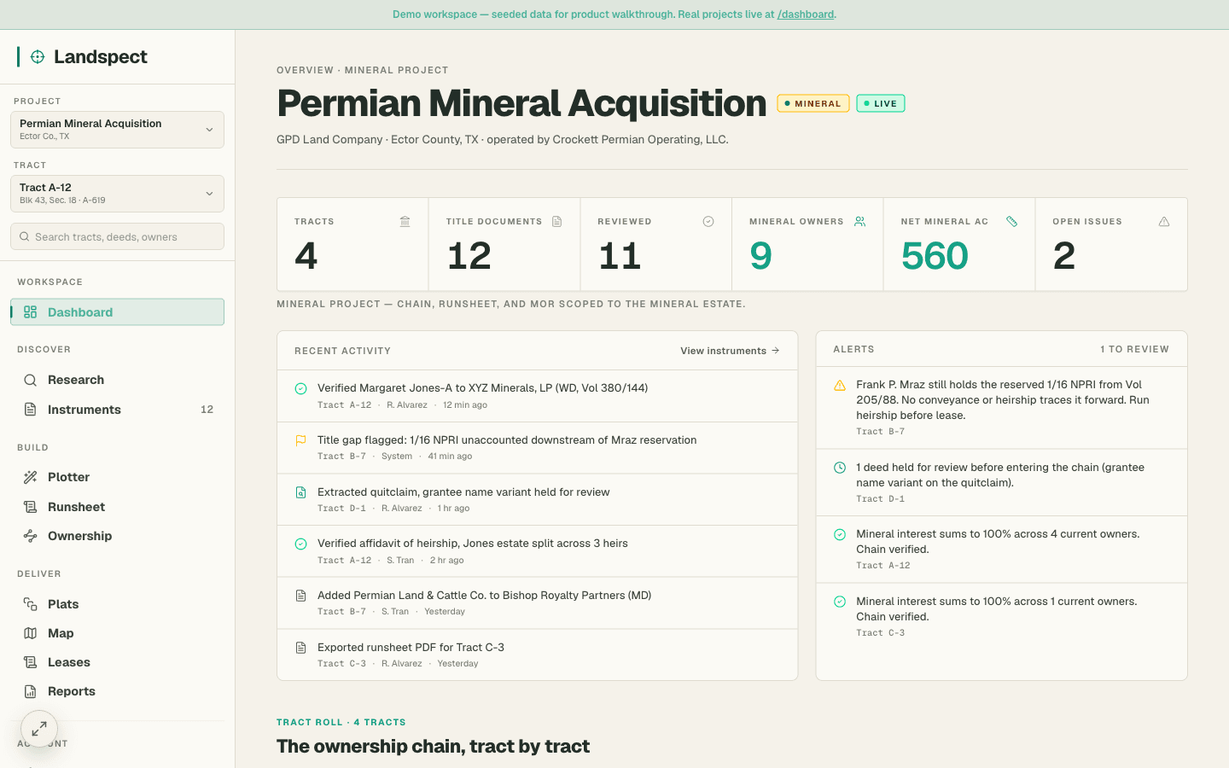
Task: Click the clock icon on deed held alert
Action: 840,468
